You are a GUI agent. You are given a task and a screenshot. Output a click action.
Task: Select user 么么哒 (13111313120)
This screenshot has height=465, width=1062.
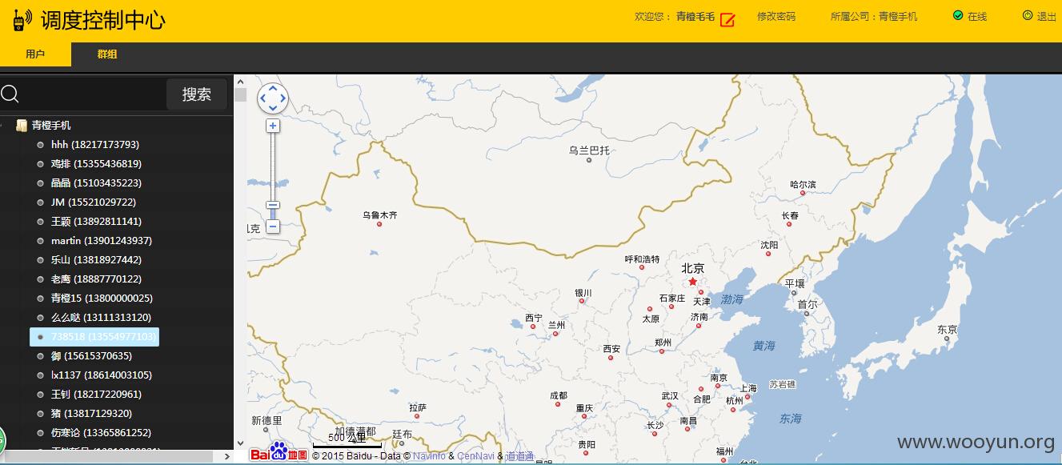(101, 318)
